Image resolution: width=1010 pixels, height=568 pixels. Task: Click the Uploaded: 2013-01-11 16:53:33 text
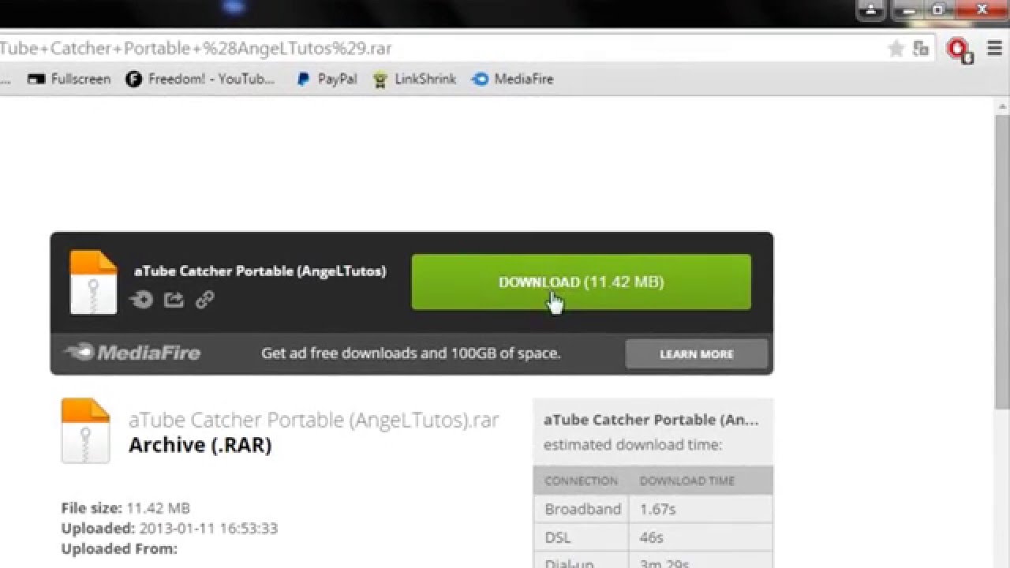pos(170,529)
